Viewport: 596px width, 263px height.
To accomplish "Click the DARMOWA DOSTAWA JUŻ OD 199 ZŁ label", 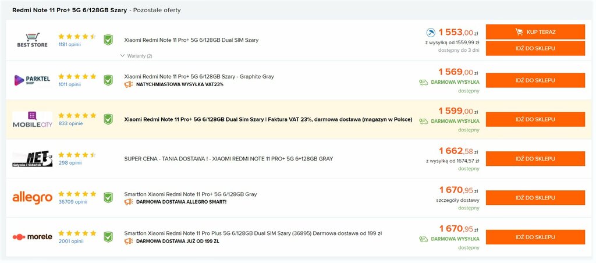I will click(x=178, y=241).
